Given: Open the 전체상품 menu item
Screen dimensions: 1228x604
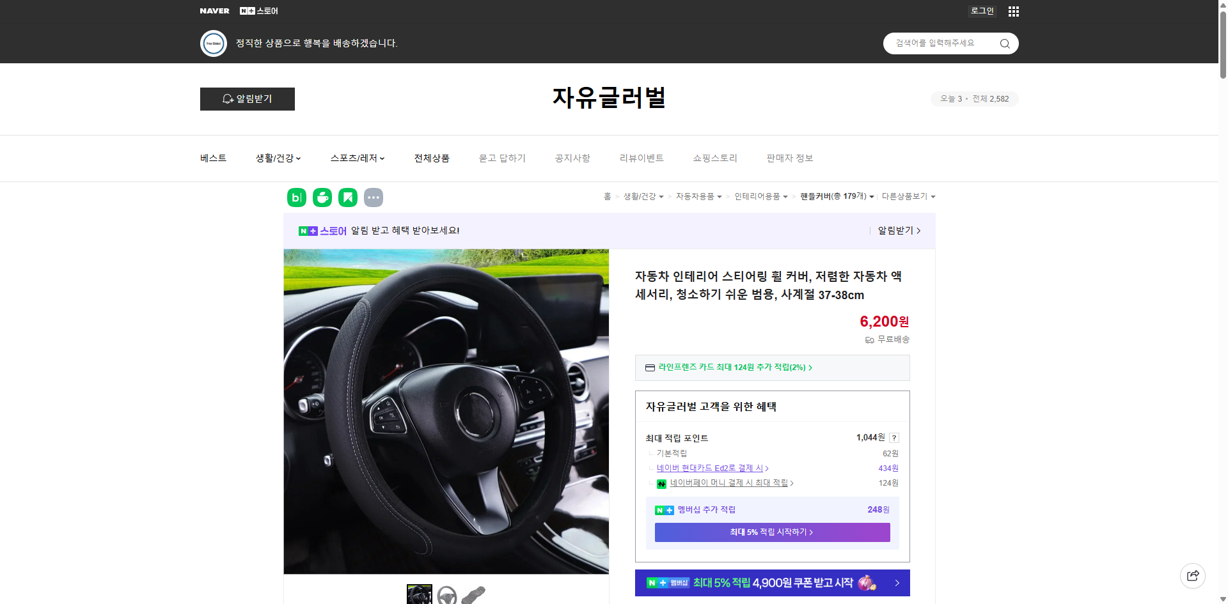Looking at the screenshot, I should pyautogui.click(x=432, y=158).
